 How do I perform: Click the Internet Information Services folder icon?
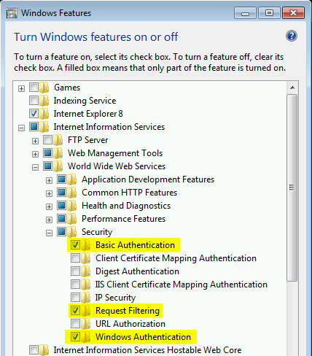(x=44, y=127)
